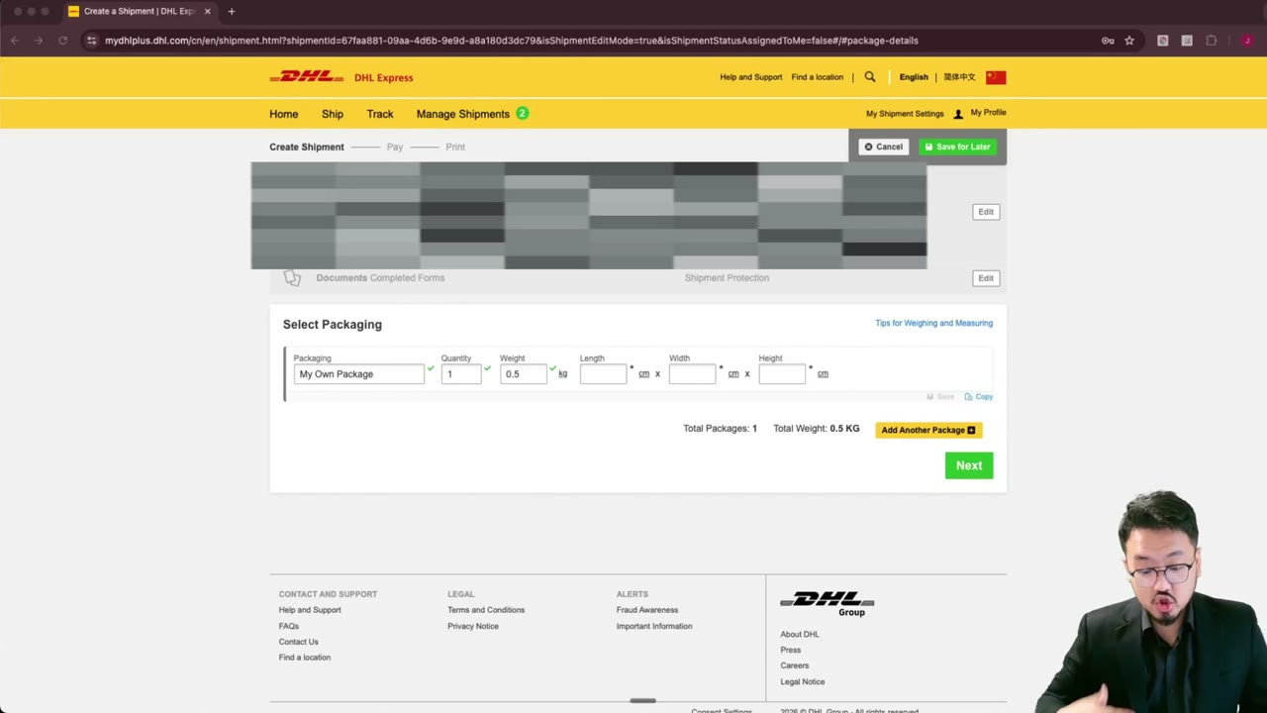Click Save for Later button
This screenshot has height=713, width=1267.
957,147
